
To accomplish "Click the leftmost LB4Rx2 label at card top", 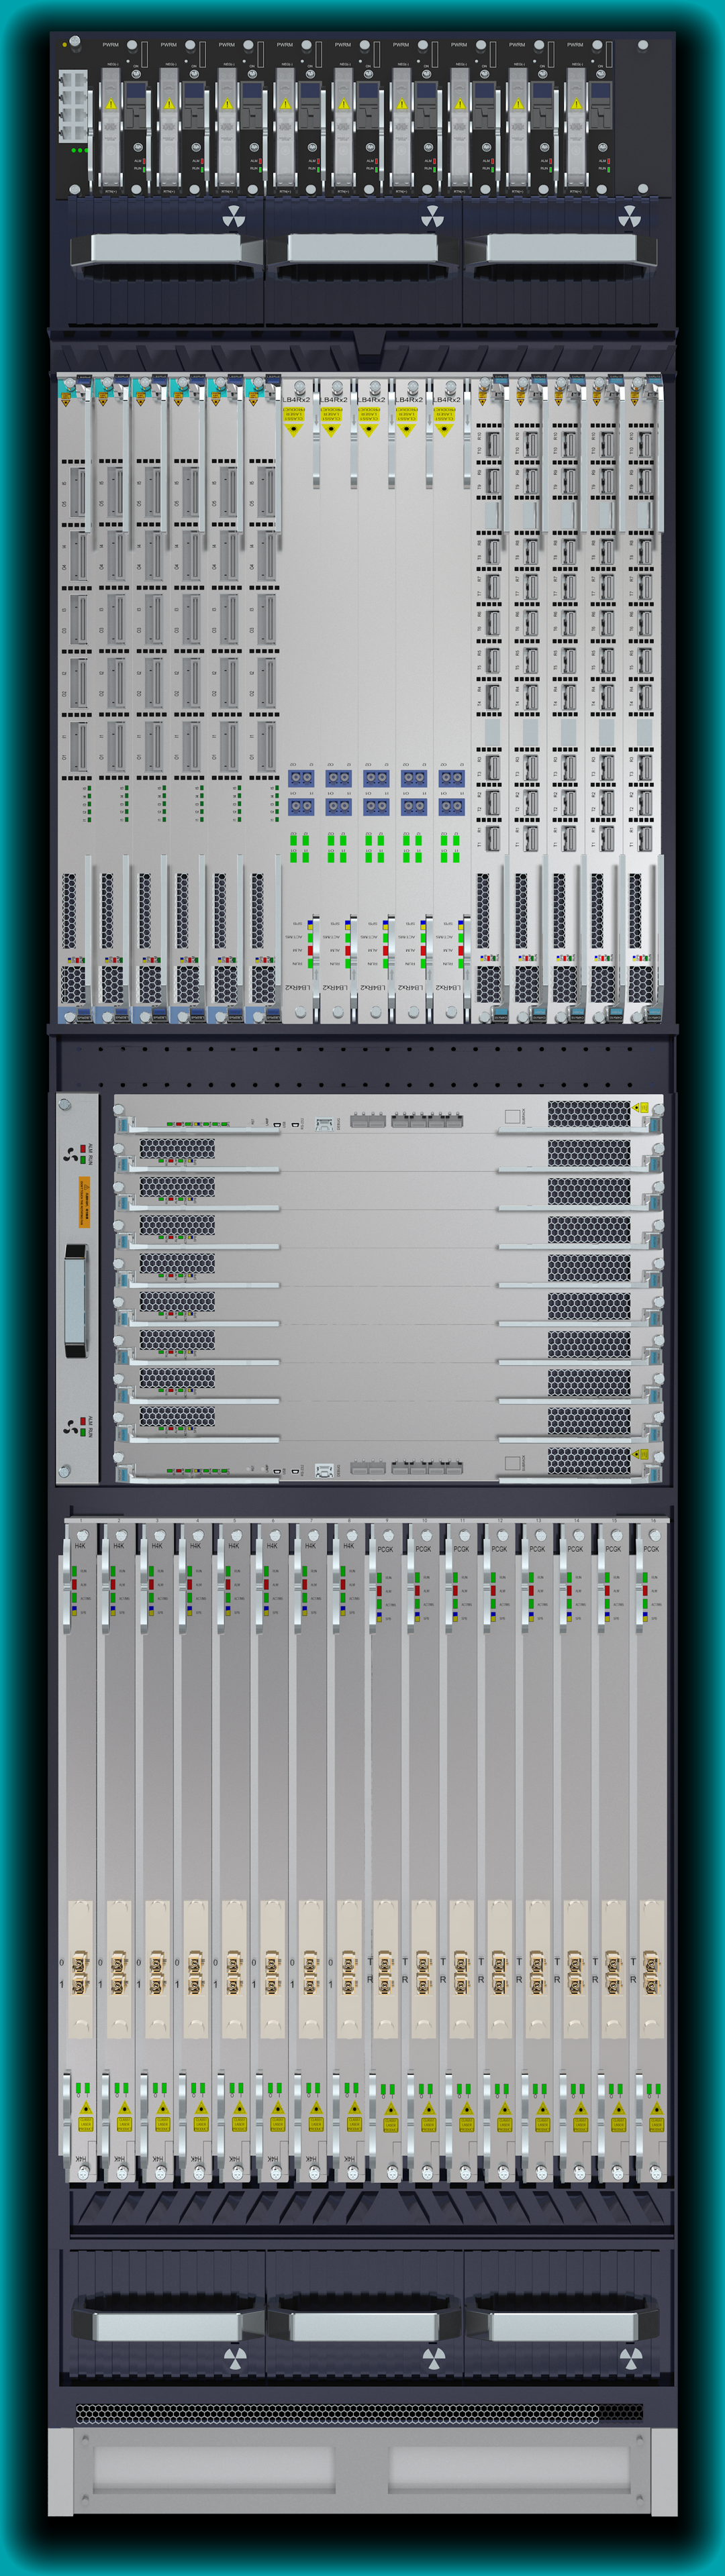I will click(297, 399).
